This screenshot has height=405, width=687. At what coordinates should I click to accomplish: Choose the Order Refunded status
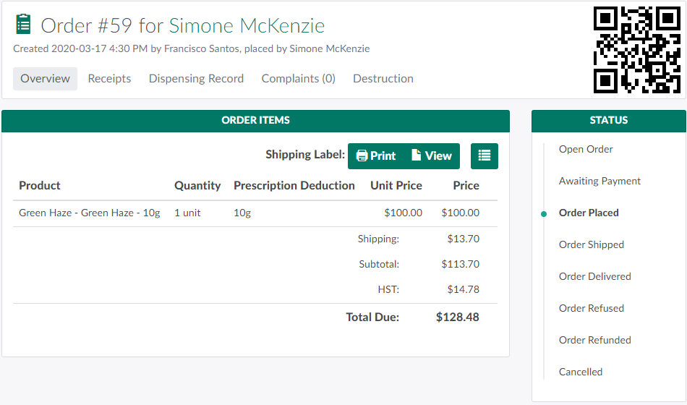(x=594, y=340)
